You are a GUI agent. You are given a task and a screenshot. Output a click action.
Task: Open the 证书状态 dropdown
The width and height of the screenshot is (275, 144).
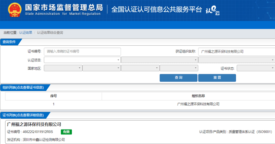(x=256, y=68)
